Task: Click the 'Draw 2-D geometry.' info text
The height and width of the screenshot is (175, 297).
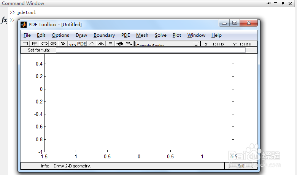Action: click(x=72, y=166)
